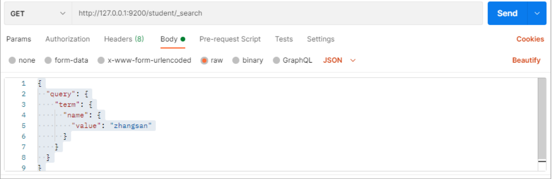The width and height of the screenshot is (552, 179).
Task: Switch to the Params tab
Action: (19, 39)
